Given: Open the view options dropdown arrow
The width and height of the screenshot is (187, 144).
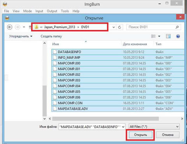Looking at the screenshot, I should pyautogui.click(x=159, y=36).
